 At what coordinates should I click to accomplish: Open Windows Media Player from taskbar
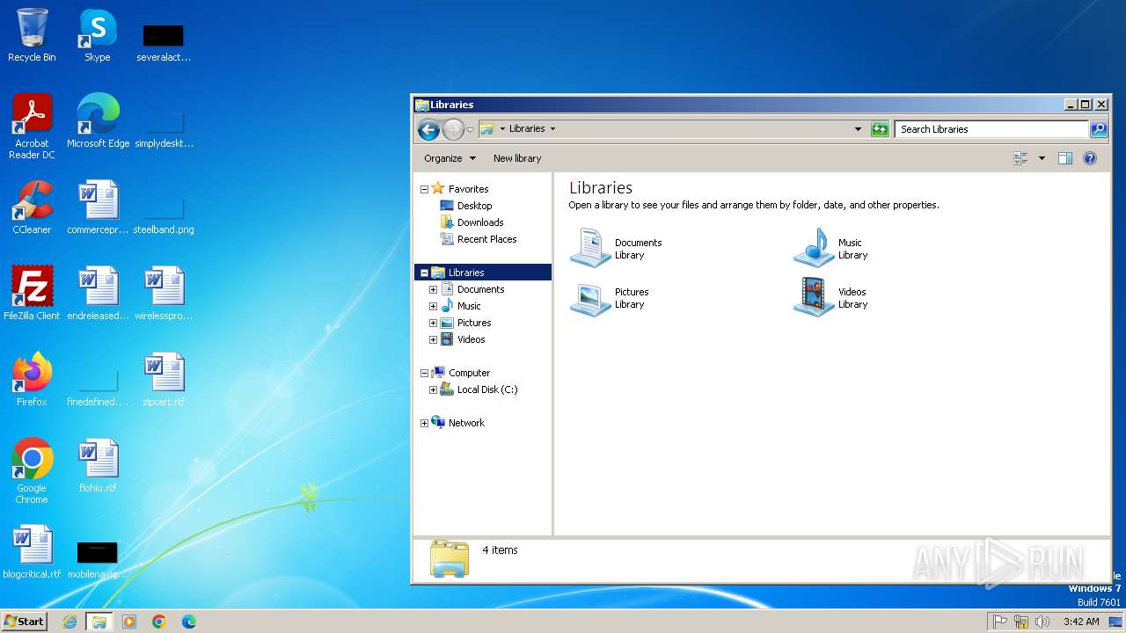(x=129, y=622)
